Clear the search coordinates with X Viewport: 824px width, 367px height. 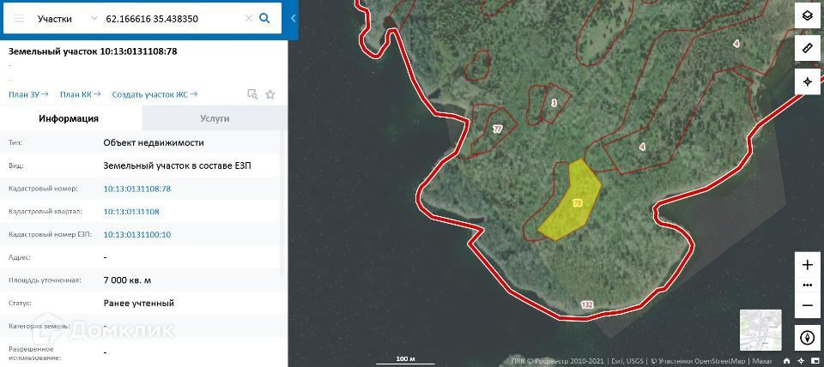point(249,18)
